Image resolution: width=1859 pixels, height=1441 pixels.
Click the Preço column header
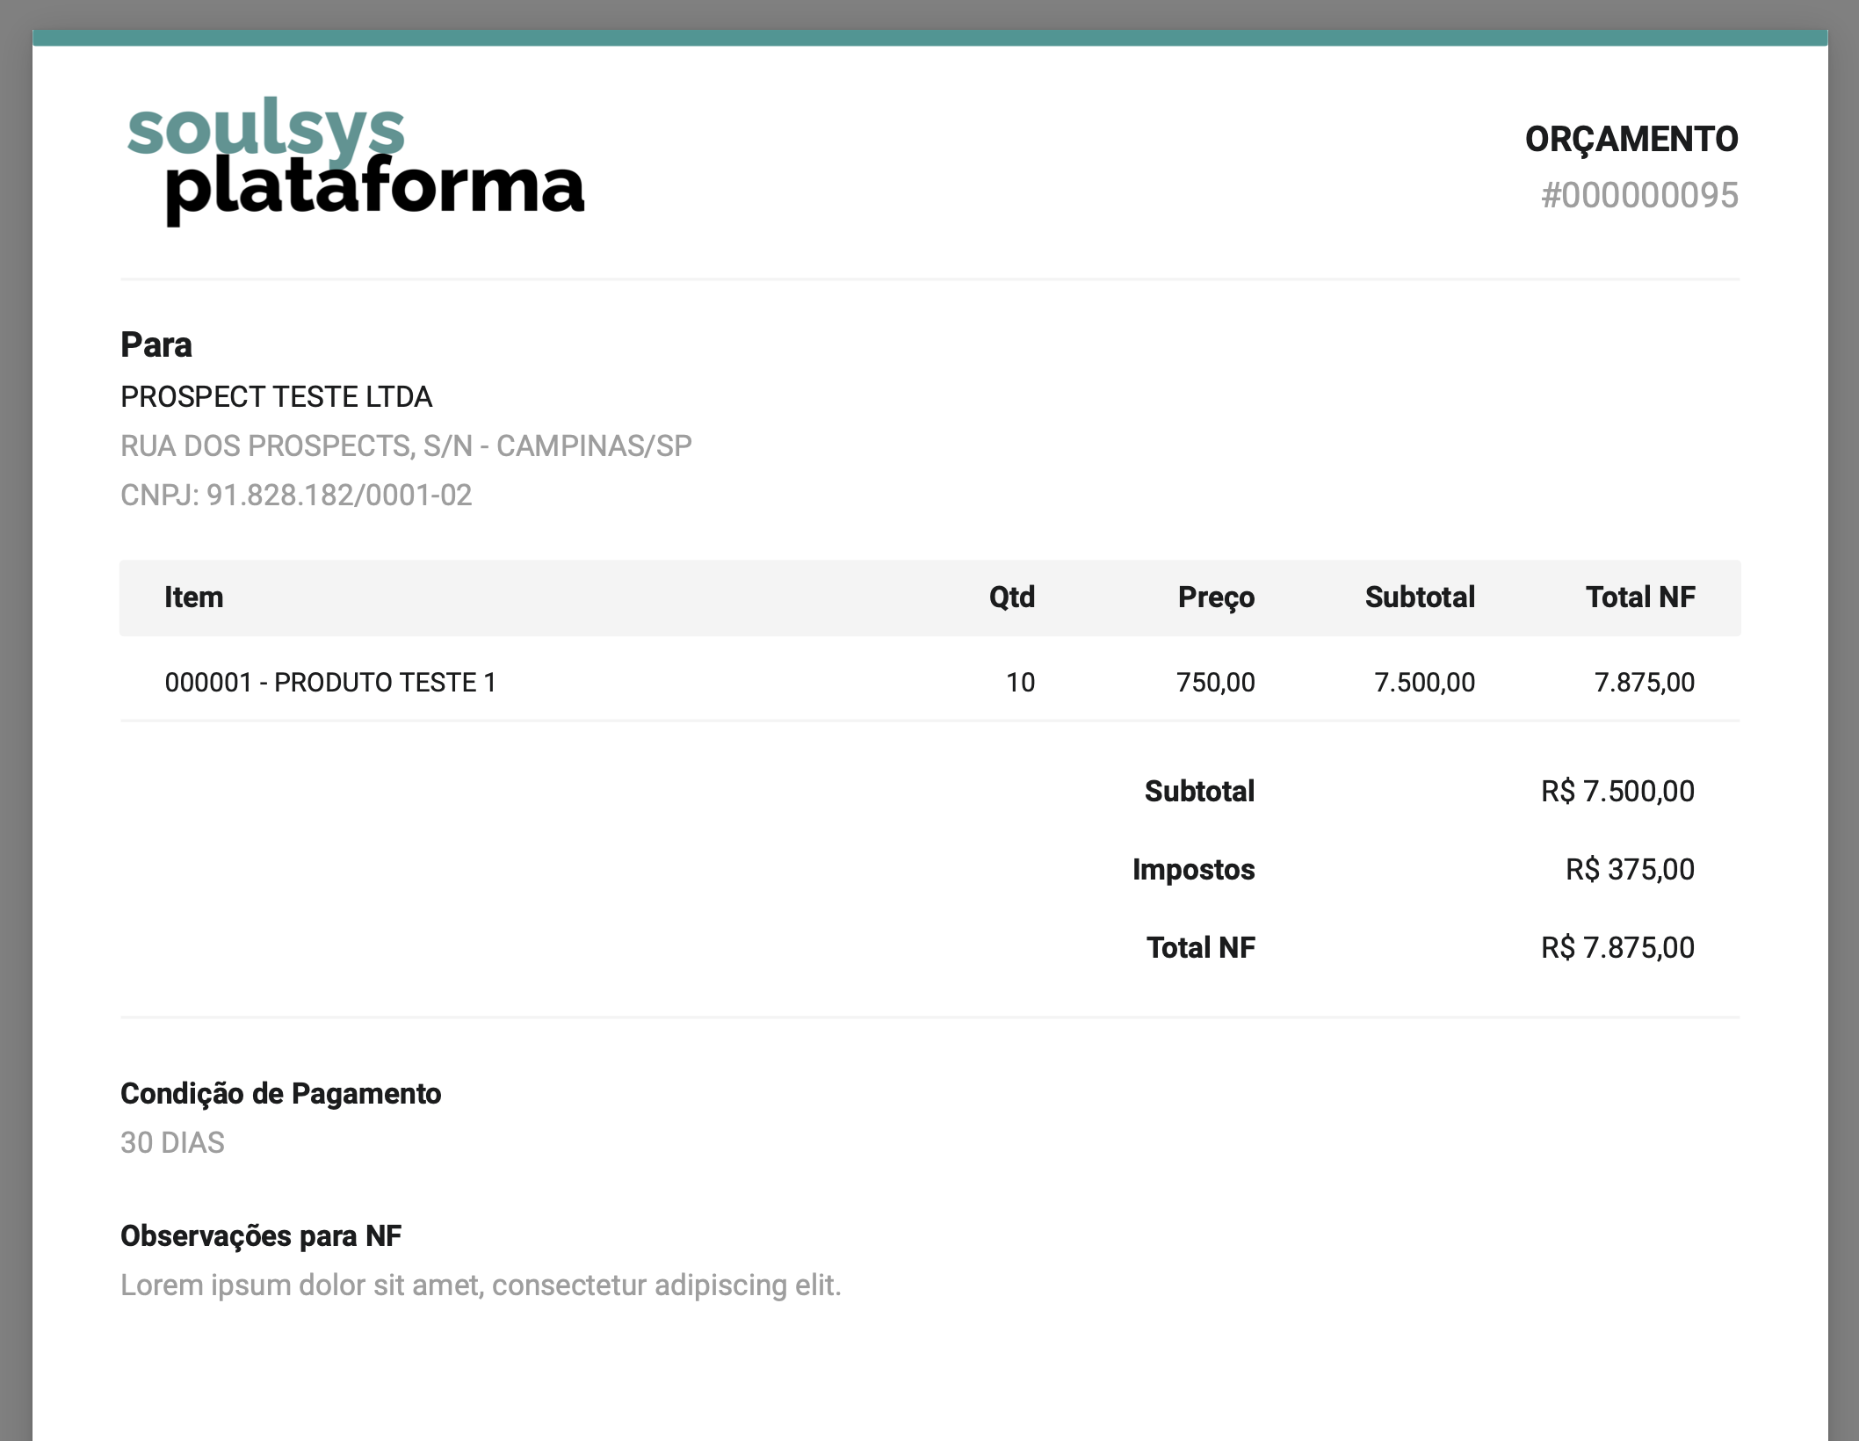coord(1216,597)
